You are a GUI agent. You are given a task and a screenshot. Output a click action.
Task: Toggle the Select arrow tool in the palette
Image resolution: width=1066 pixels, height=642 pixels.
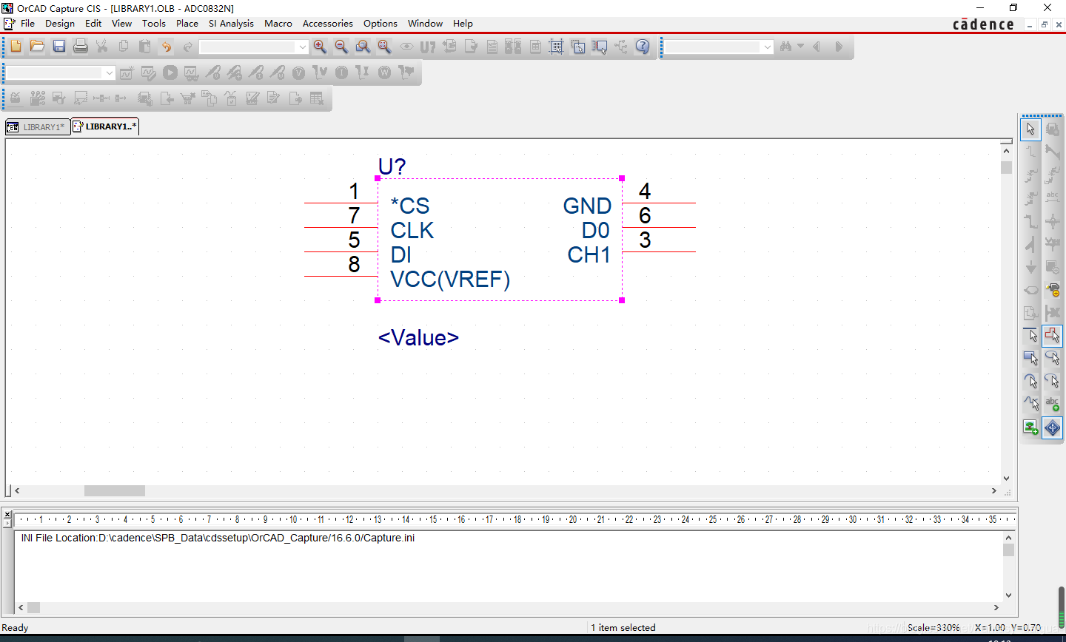(1030, 129)
